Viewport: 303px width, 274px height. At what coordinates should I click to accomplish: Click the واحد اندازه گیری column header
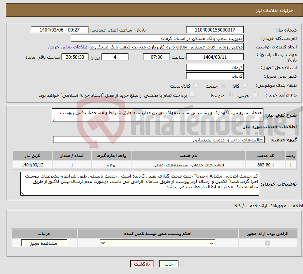tap(111, 156)
